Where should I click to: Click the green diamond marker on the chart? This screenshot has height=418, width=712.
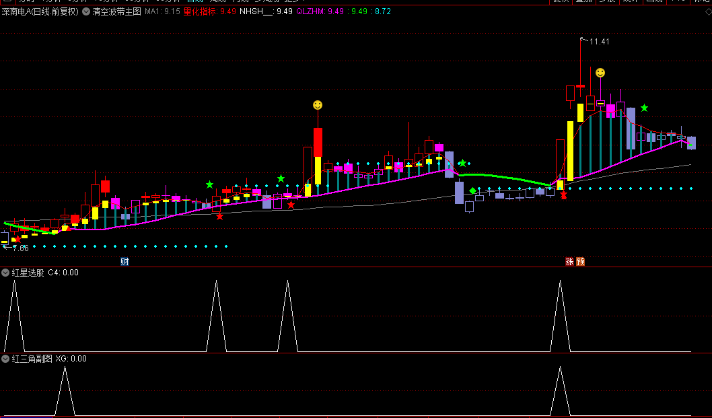tap(472, 191)
